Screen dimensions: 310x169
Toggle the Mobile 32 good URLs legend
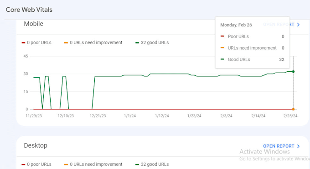[x=152, y=43]
